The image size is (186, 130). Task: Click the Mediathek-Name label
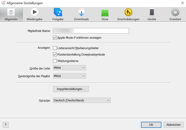coord(39,31)
